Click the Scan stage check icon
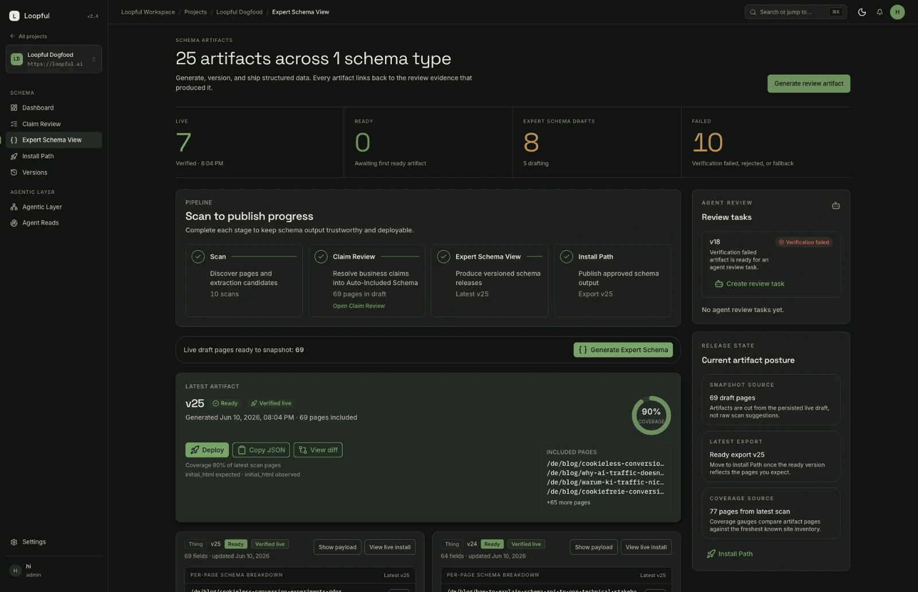Viewport: 918px width, 592px height. tap(198, 257)
